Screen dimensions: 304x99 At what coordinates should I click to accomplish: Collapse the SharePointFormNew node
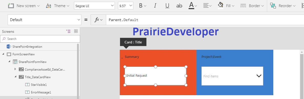click(x=9, y=62)
